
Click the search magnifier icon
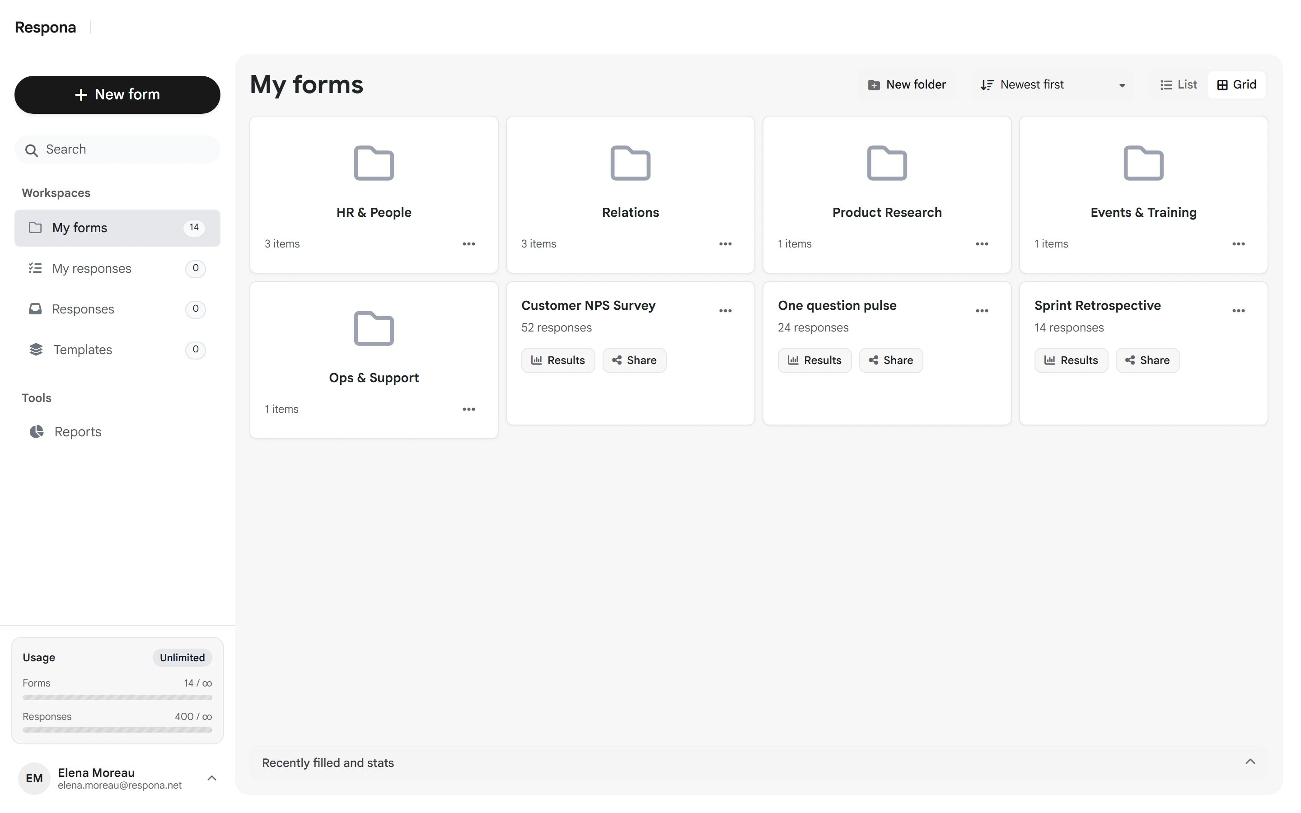(32, 150)
